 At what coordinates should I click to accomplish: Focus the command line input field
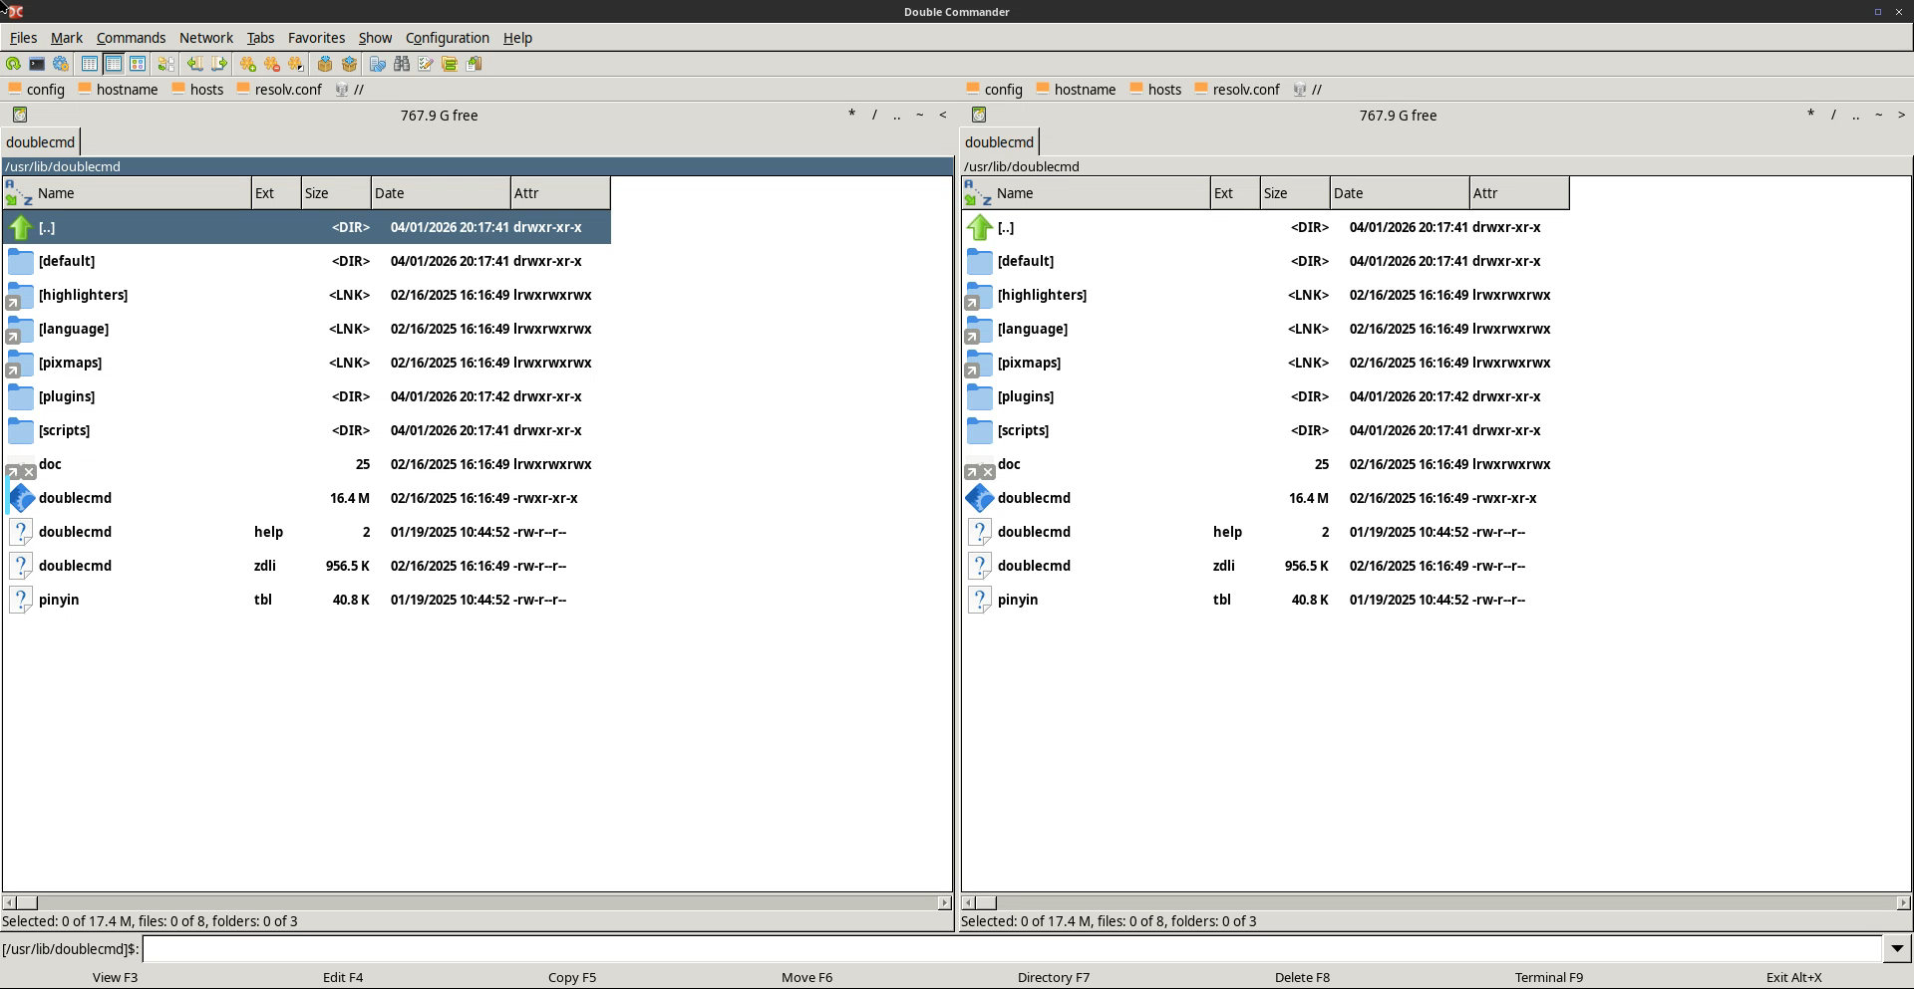[1011, 949]
